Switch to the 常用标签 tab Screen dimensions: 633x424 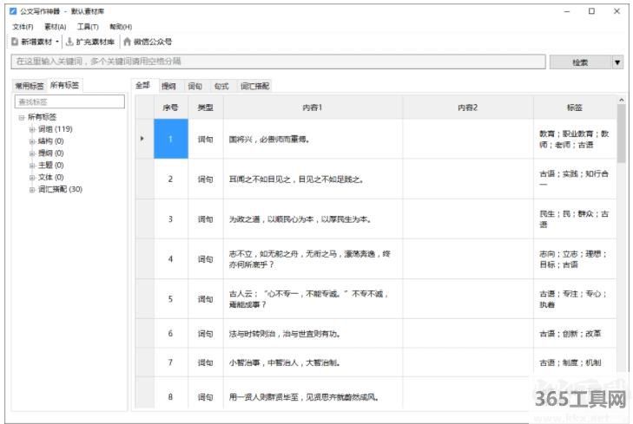[x=30, y=86]
